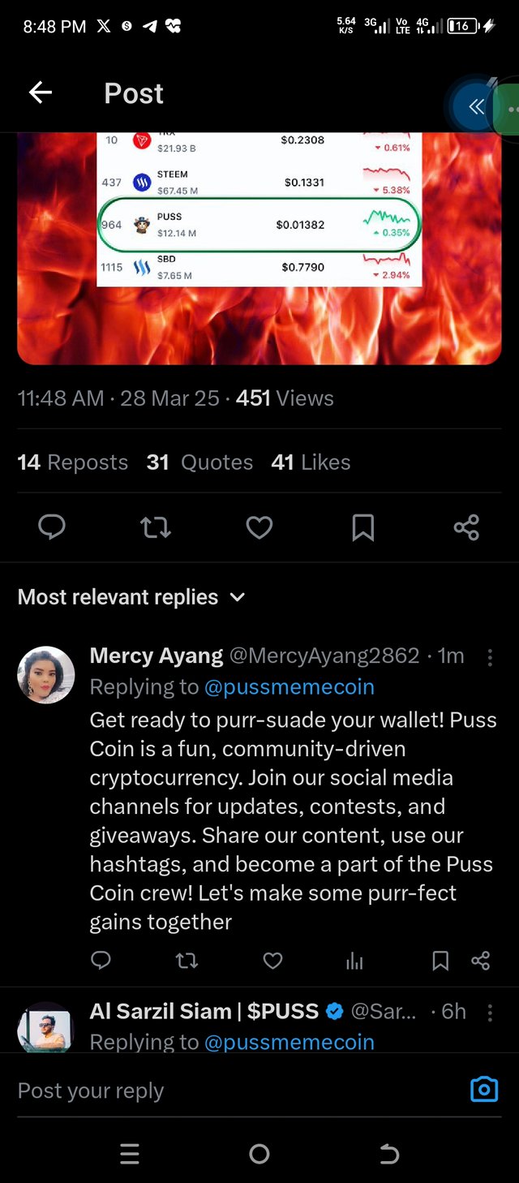This screenshot has height=1183, width=519.
Task: Open Mercy Ayang's profile picture
Action: (x=46, y=674)
